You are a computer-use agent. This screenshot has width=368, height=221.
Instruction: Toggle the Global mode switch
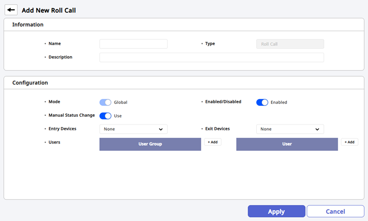[105, 102]
